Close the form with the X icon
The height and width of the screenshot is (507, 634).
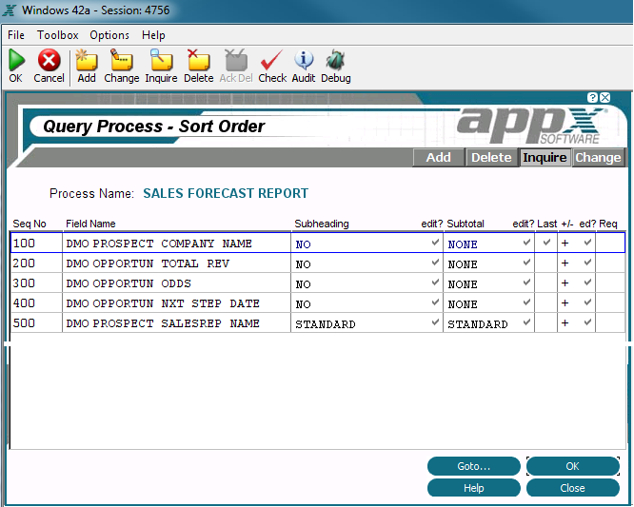[x=605, y=97]
